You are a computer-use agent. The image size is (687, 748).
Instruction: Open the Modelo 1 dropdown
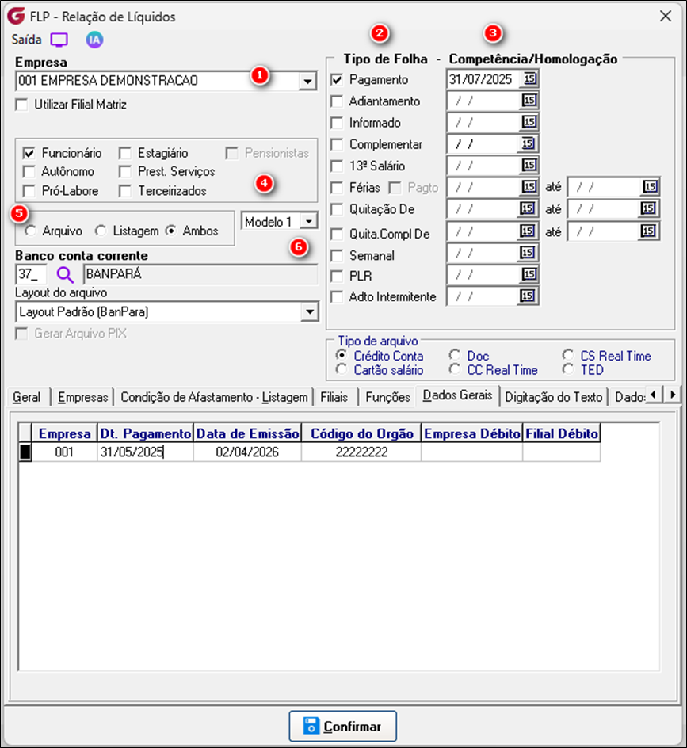point(309,221)
